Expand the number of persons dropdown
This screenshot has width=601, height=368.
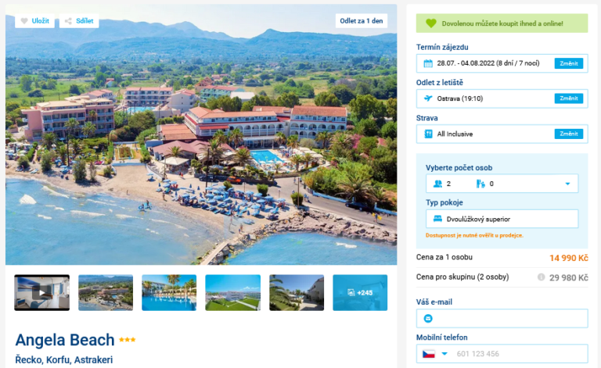[x=567, y=184]
